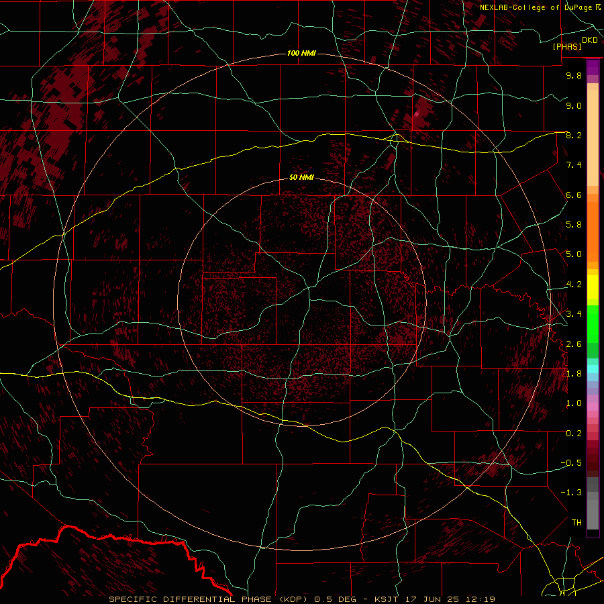
Task: Click the TH threshold label on scale
Action: tap(576, 523)
